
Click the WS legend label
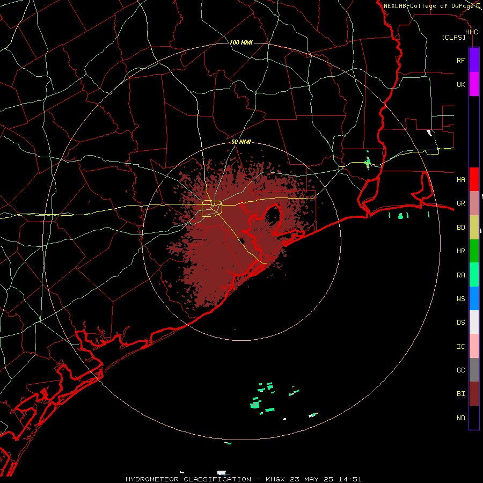[460, 298]
